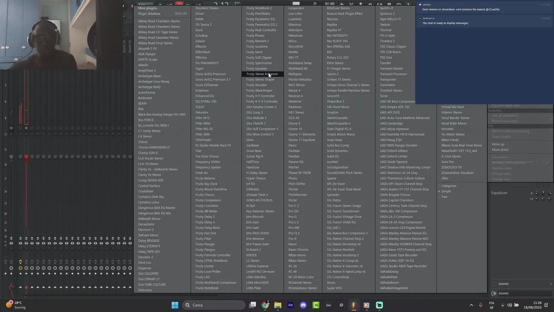Choose LuxeVerb plugin
554x312 pixels.
click(x=295, y=19)
